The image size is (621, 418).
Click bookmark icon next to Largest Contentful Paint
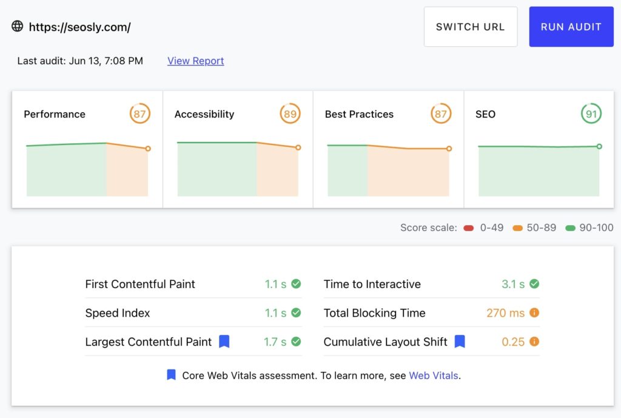224,342
